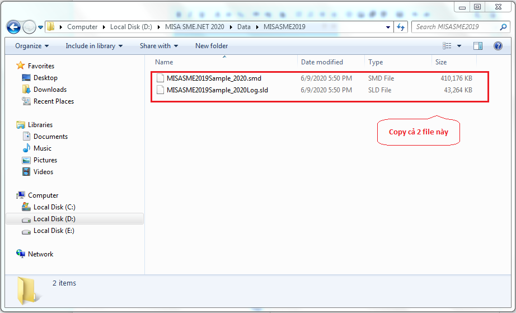Viewport: 516px width, 313px height.
Task: Click the Music note icon
Action: [26, 148]
